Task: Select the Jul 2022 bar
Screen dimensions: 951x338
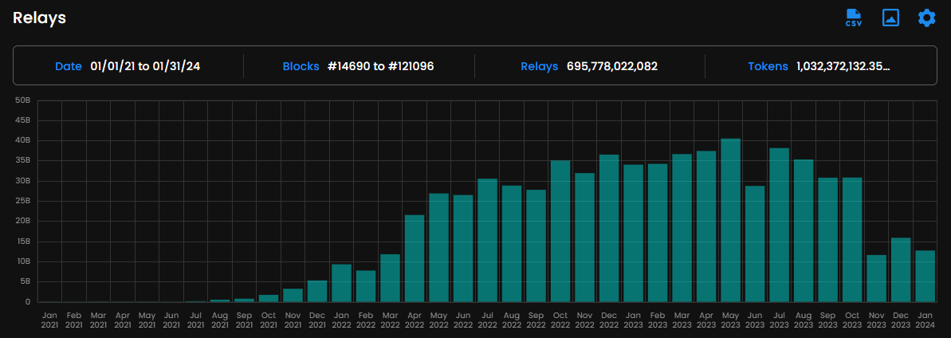Action: coord(488,240)
